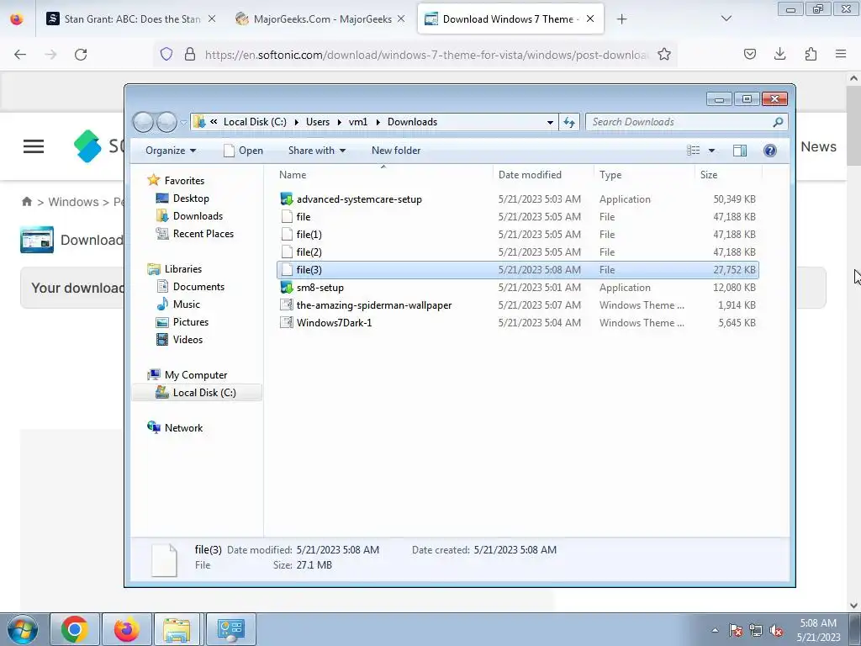Viewport: 861px width, 646px height.
Task: Click Local Disk (C:) breadcrumb
Action: point(255,122)
